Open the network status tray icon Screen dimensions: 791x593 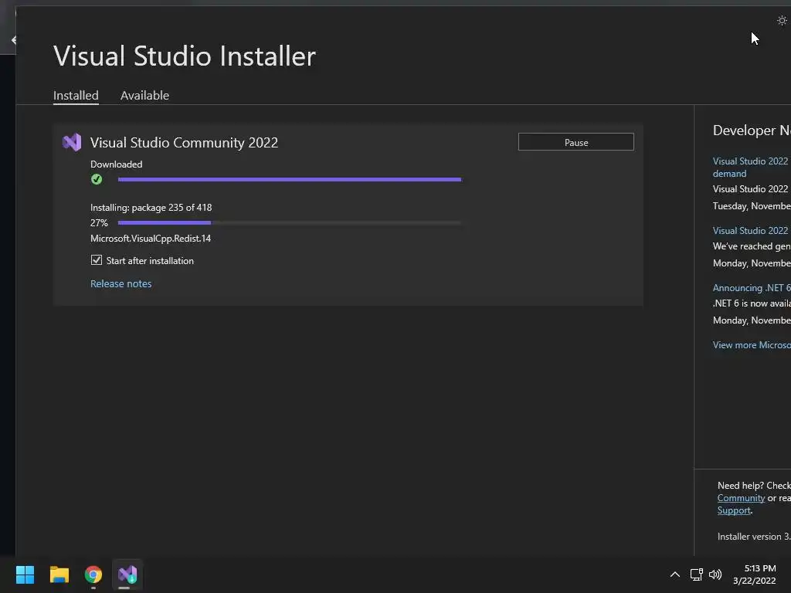pyautogui.click(x=696, y=574)
